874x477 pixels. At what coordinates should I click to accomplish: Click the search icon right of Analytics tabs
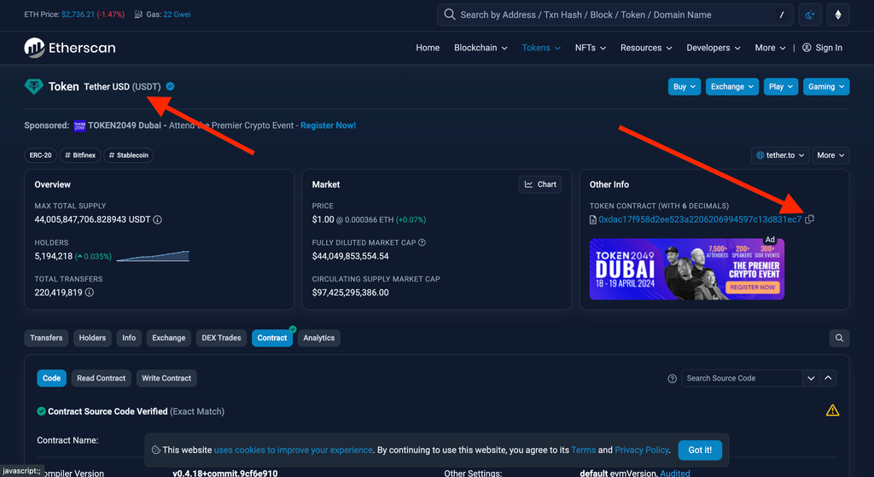tap(839, 338)
